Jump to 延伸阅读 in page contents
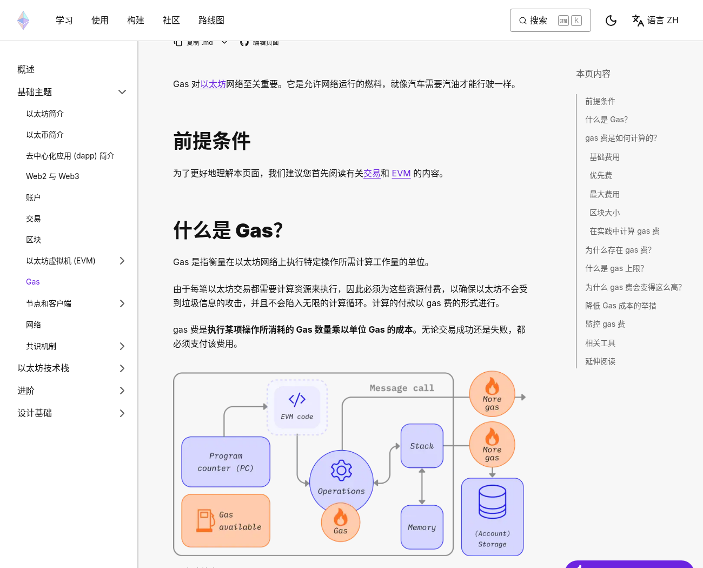Viewport: 703px width, 568px height. pos(600,361)
